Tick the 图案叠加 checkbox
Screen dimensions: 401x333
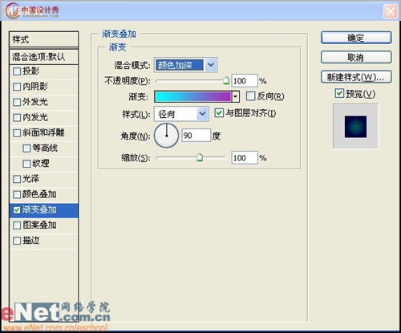coord(17,225)
